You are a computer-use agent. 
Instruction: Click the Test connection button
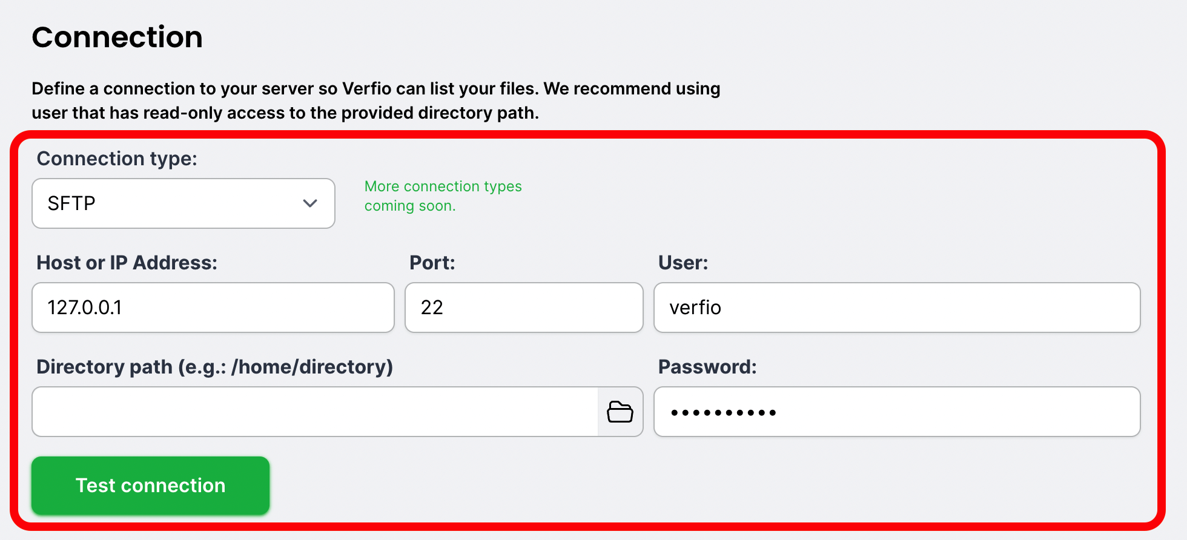click(151, 486)
